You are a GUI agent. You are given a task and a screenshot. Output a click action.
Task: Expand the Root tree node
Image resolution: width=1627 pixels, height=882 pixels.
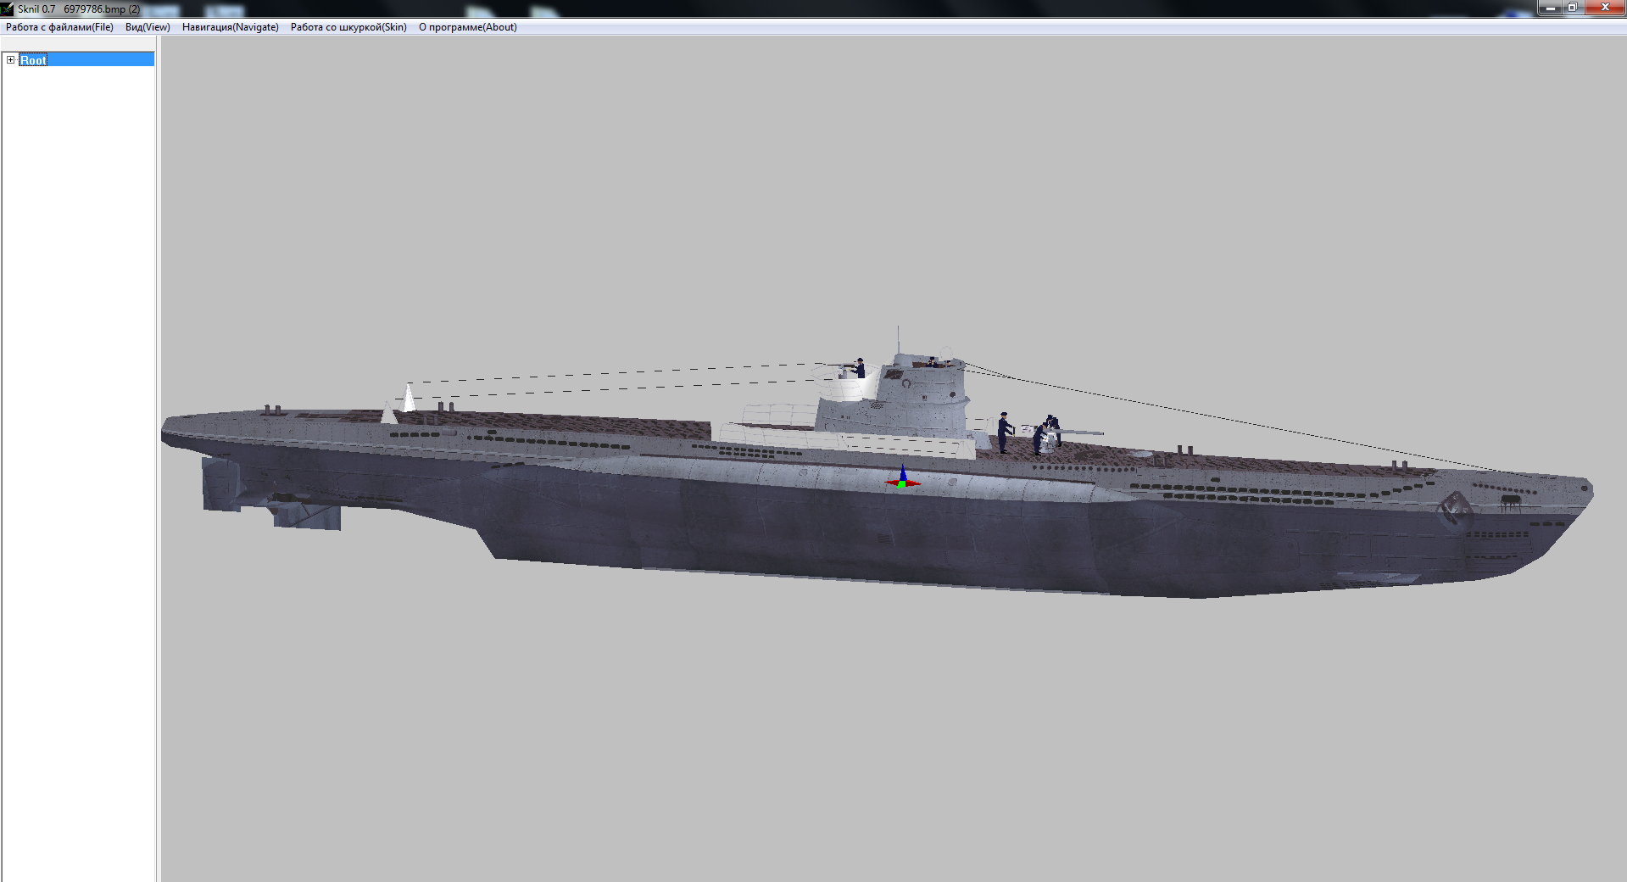(10, 59)
